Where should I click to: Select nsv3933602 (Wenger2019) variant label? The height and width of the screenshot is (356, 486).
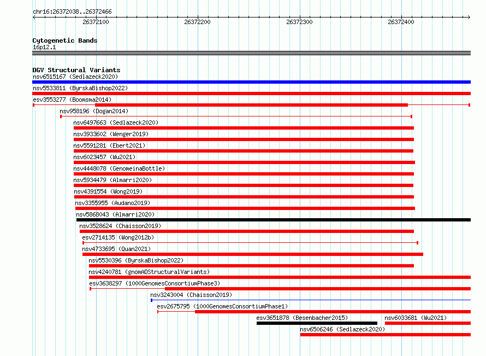pyautogui.click(x=111, y=134)
